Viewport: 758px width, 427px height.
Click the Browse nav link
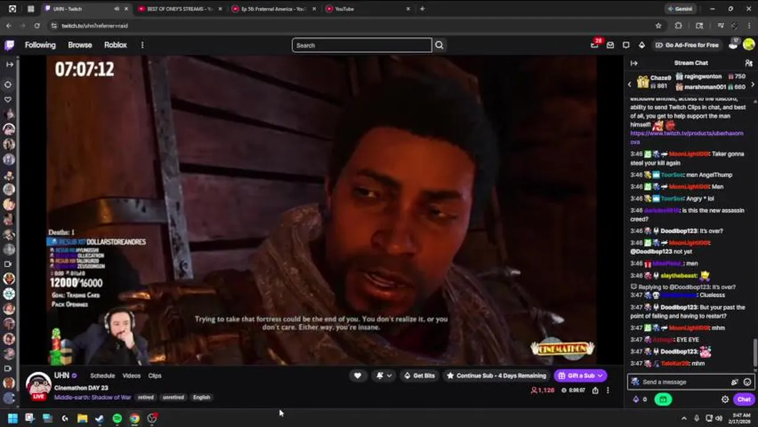point(79,45)
